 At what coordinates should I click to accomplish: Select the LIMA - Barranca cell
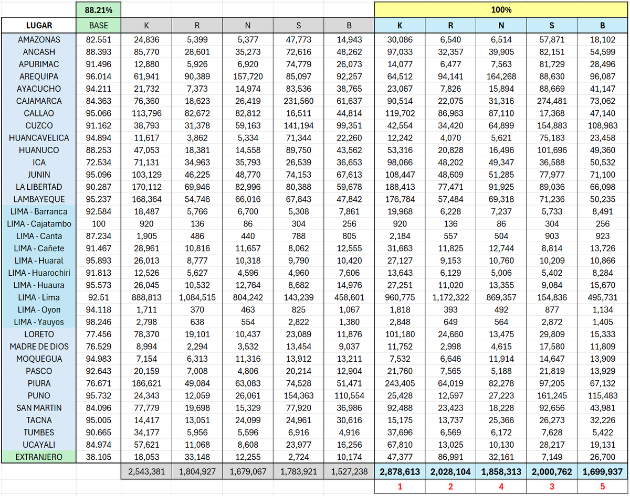point(39,211)
